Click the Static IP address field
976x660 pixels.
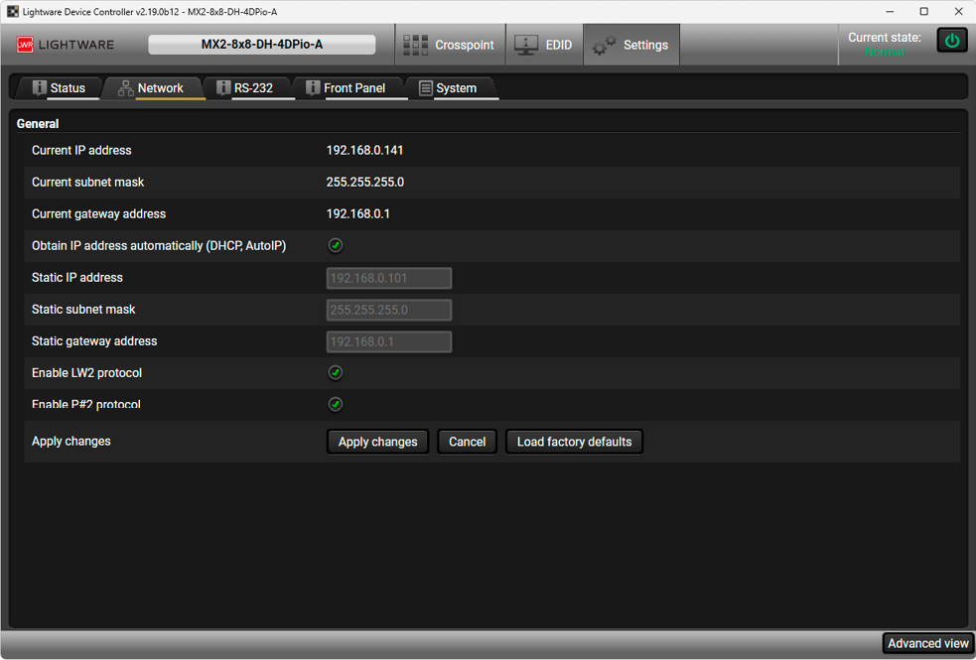pos(389,278)
